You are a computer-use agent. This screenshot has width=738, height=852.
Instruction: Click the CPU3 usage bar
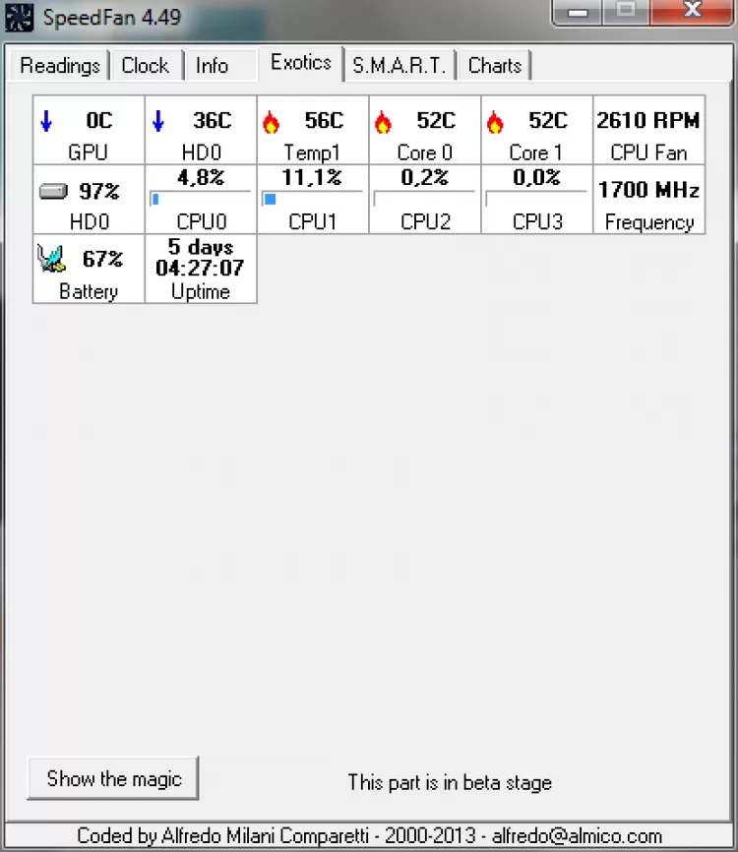point(536,199)
